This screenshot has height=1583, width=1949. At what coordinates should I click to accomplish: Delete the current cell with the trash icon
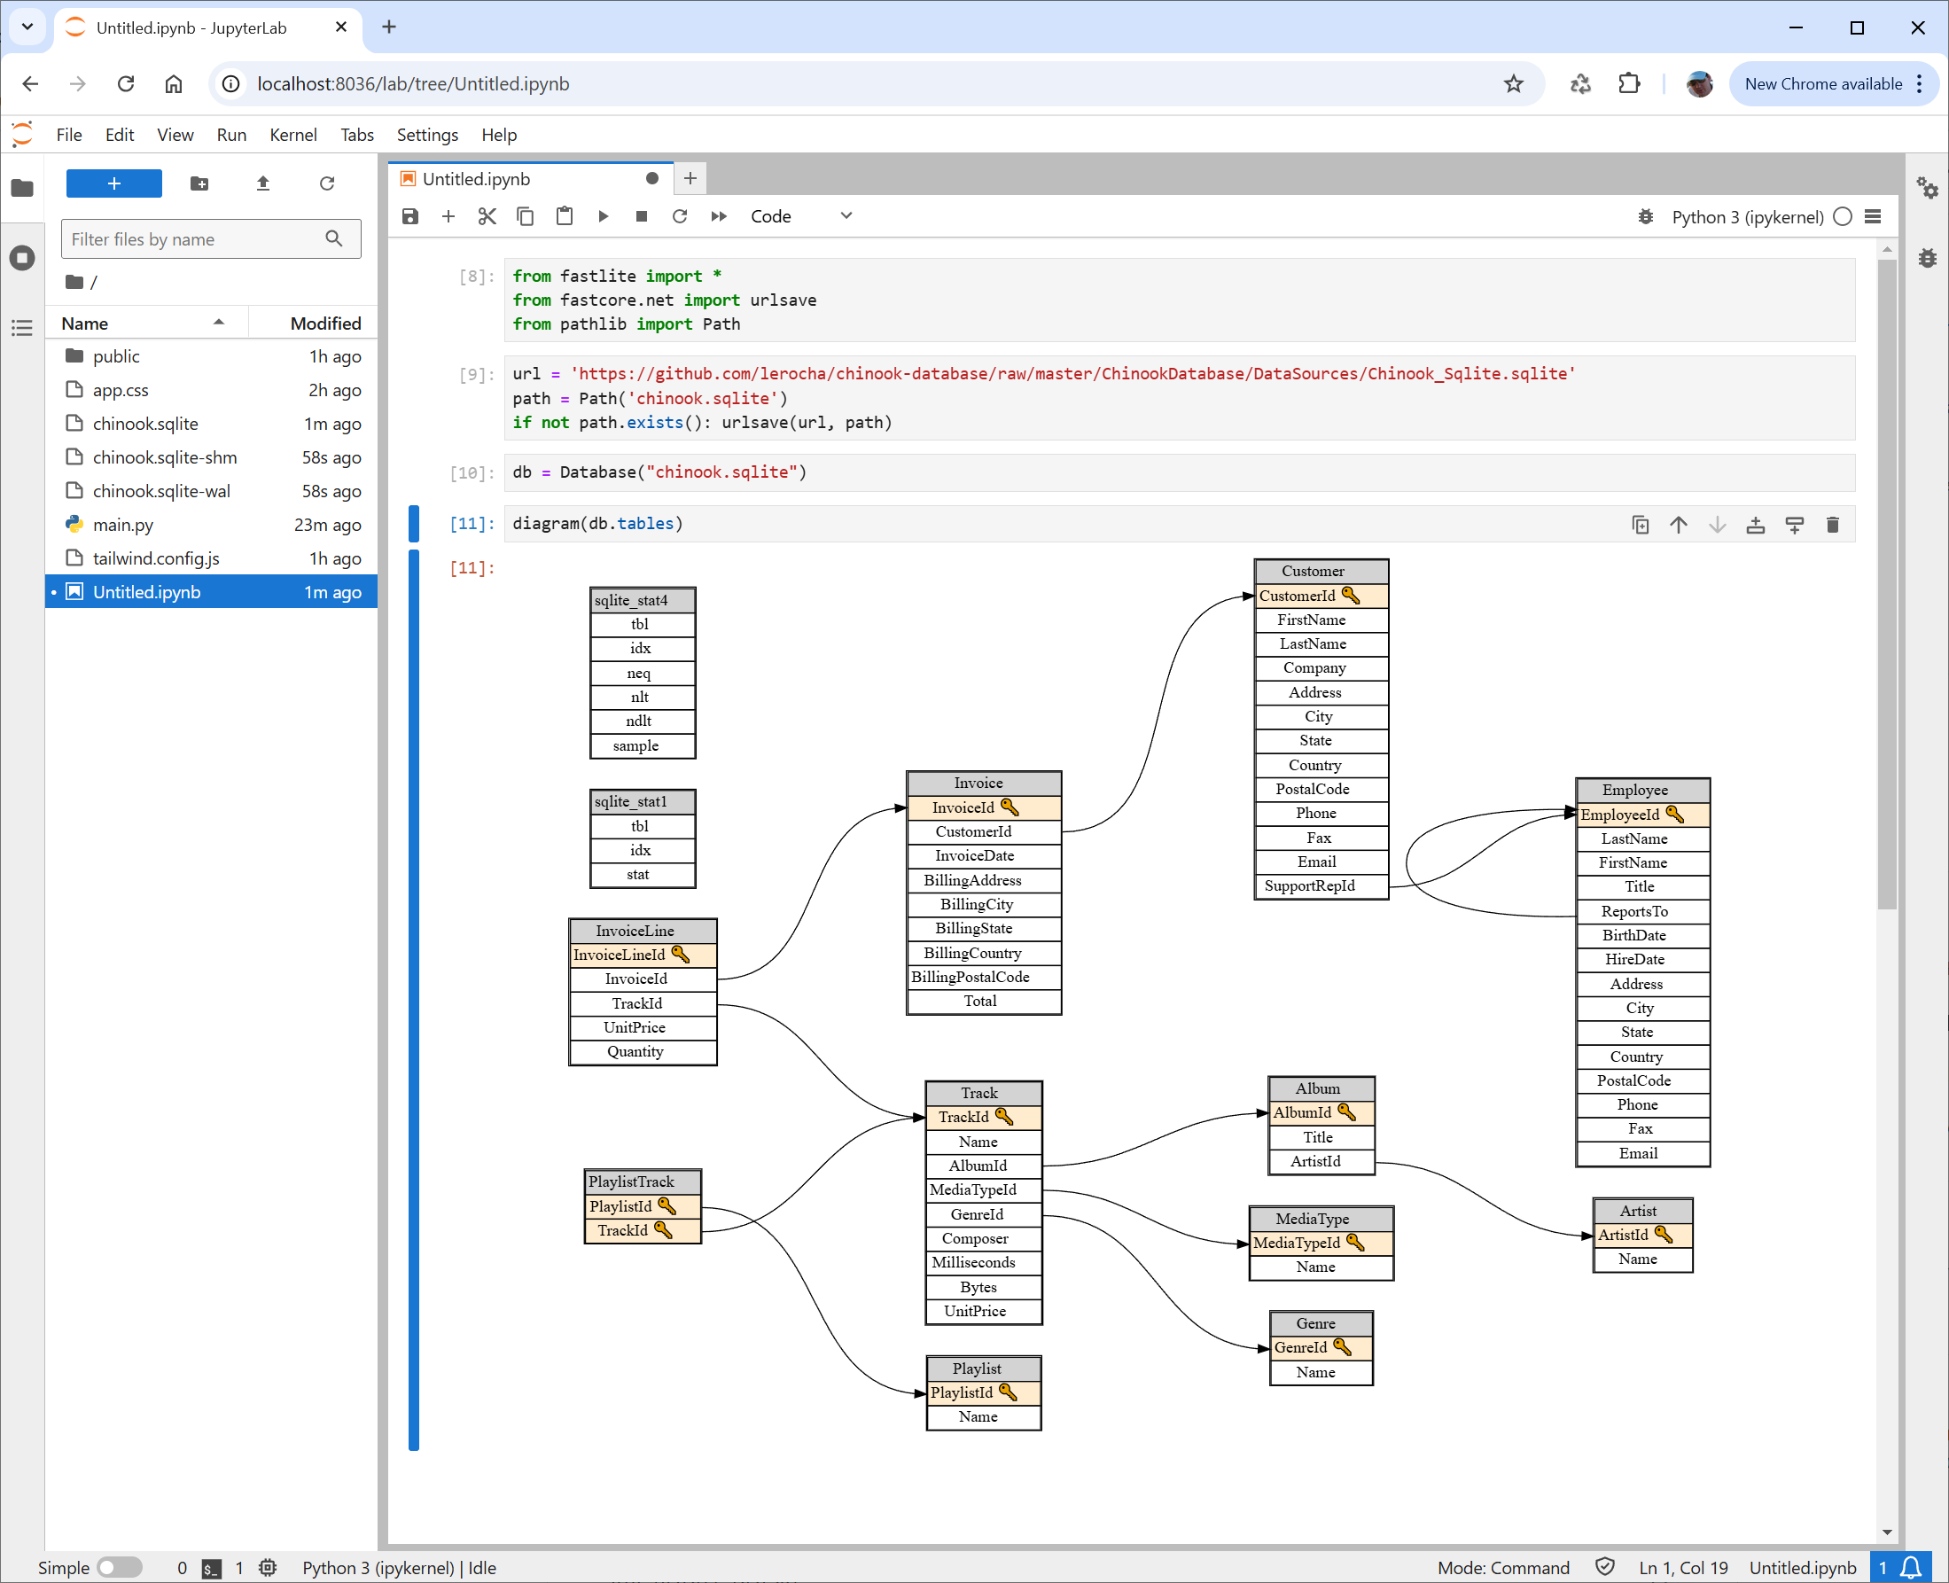[x=1832, y=525]
